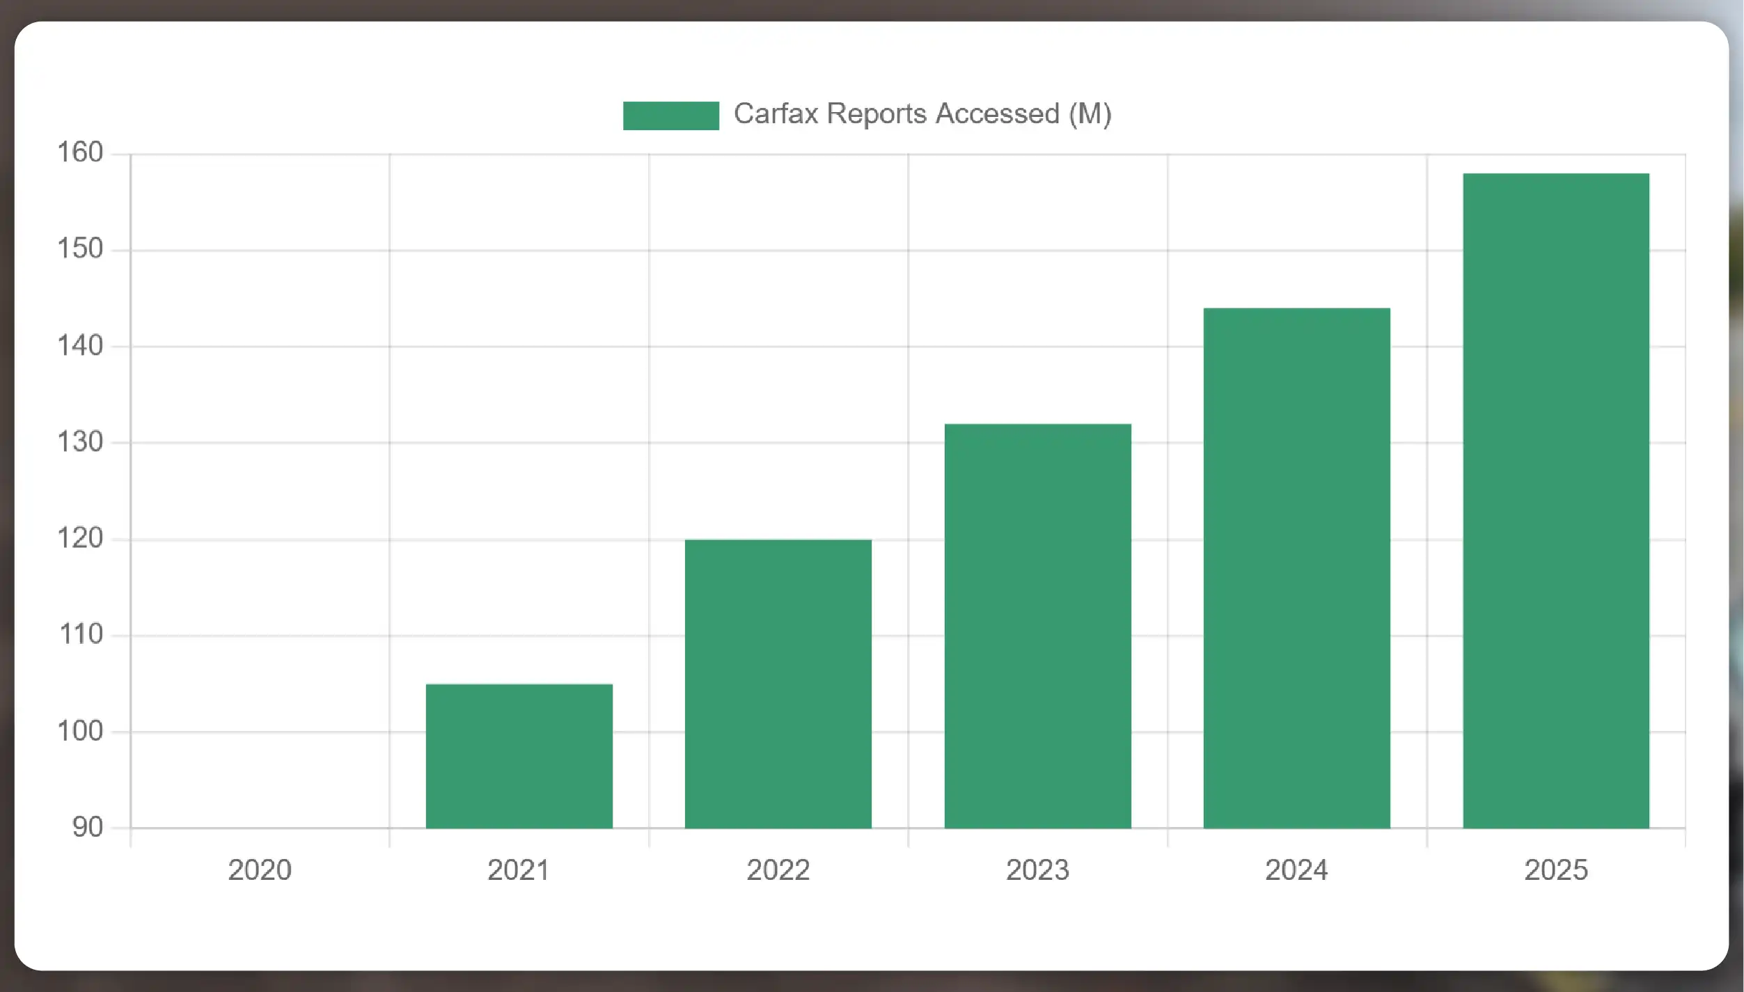Click the green legend color swatch

pyautogui.click(x=670, y=116)
